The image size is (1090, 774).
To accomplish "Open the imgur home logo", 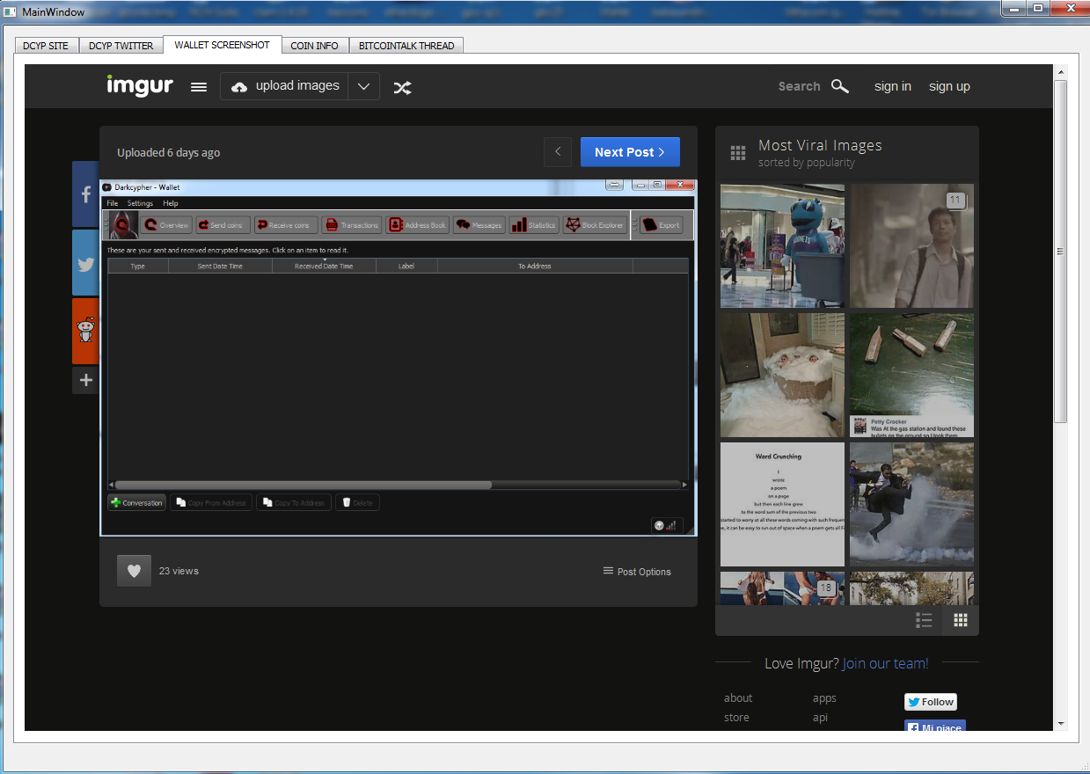I will point(140,85).
